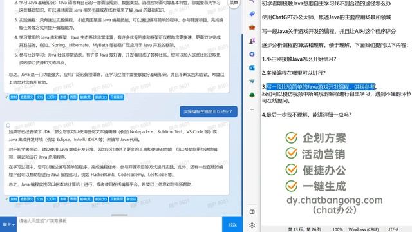The image size is (412, 232).
Task: Click the 100% zoom in Notepad status bar
Action: pyautogui.click(x=337, y=229)
